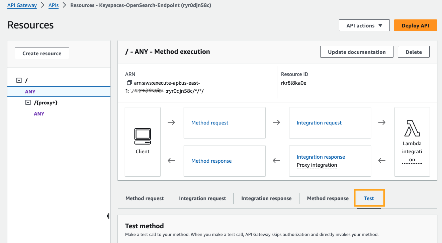Select the ANY method under root
Viewport: 442px width, 243px height.
30,91
